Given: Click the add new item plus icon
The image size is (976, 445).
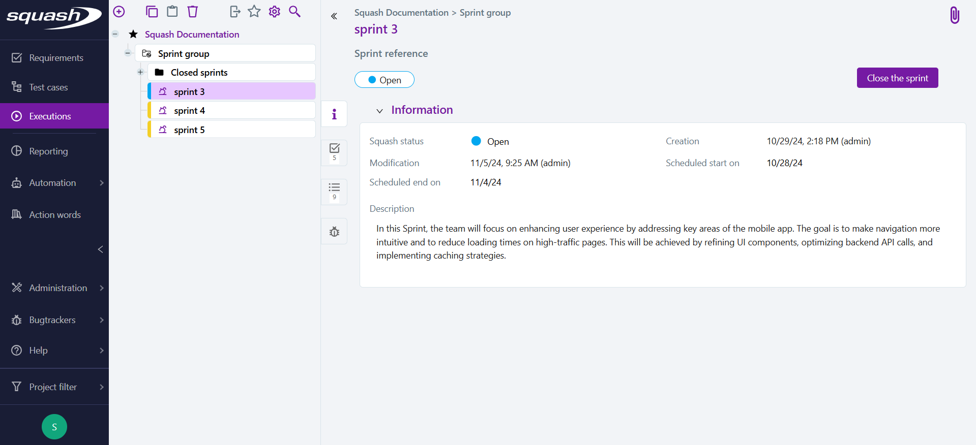Looking at the screenshot, I should coord(119,12).
